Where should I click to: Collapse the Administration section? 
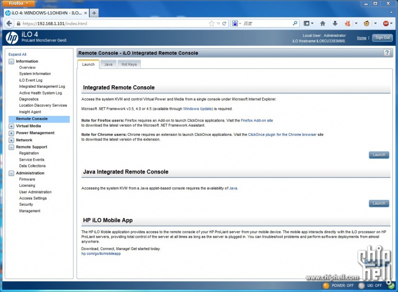11,173
